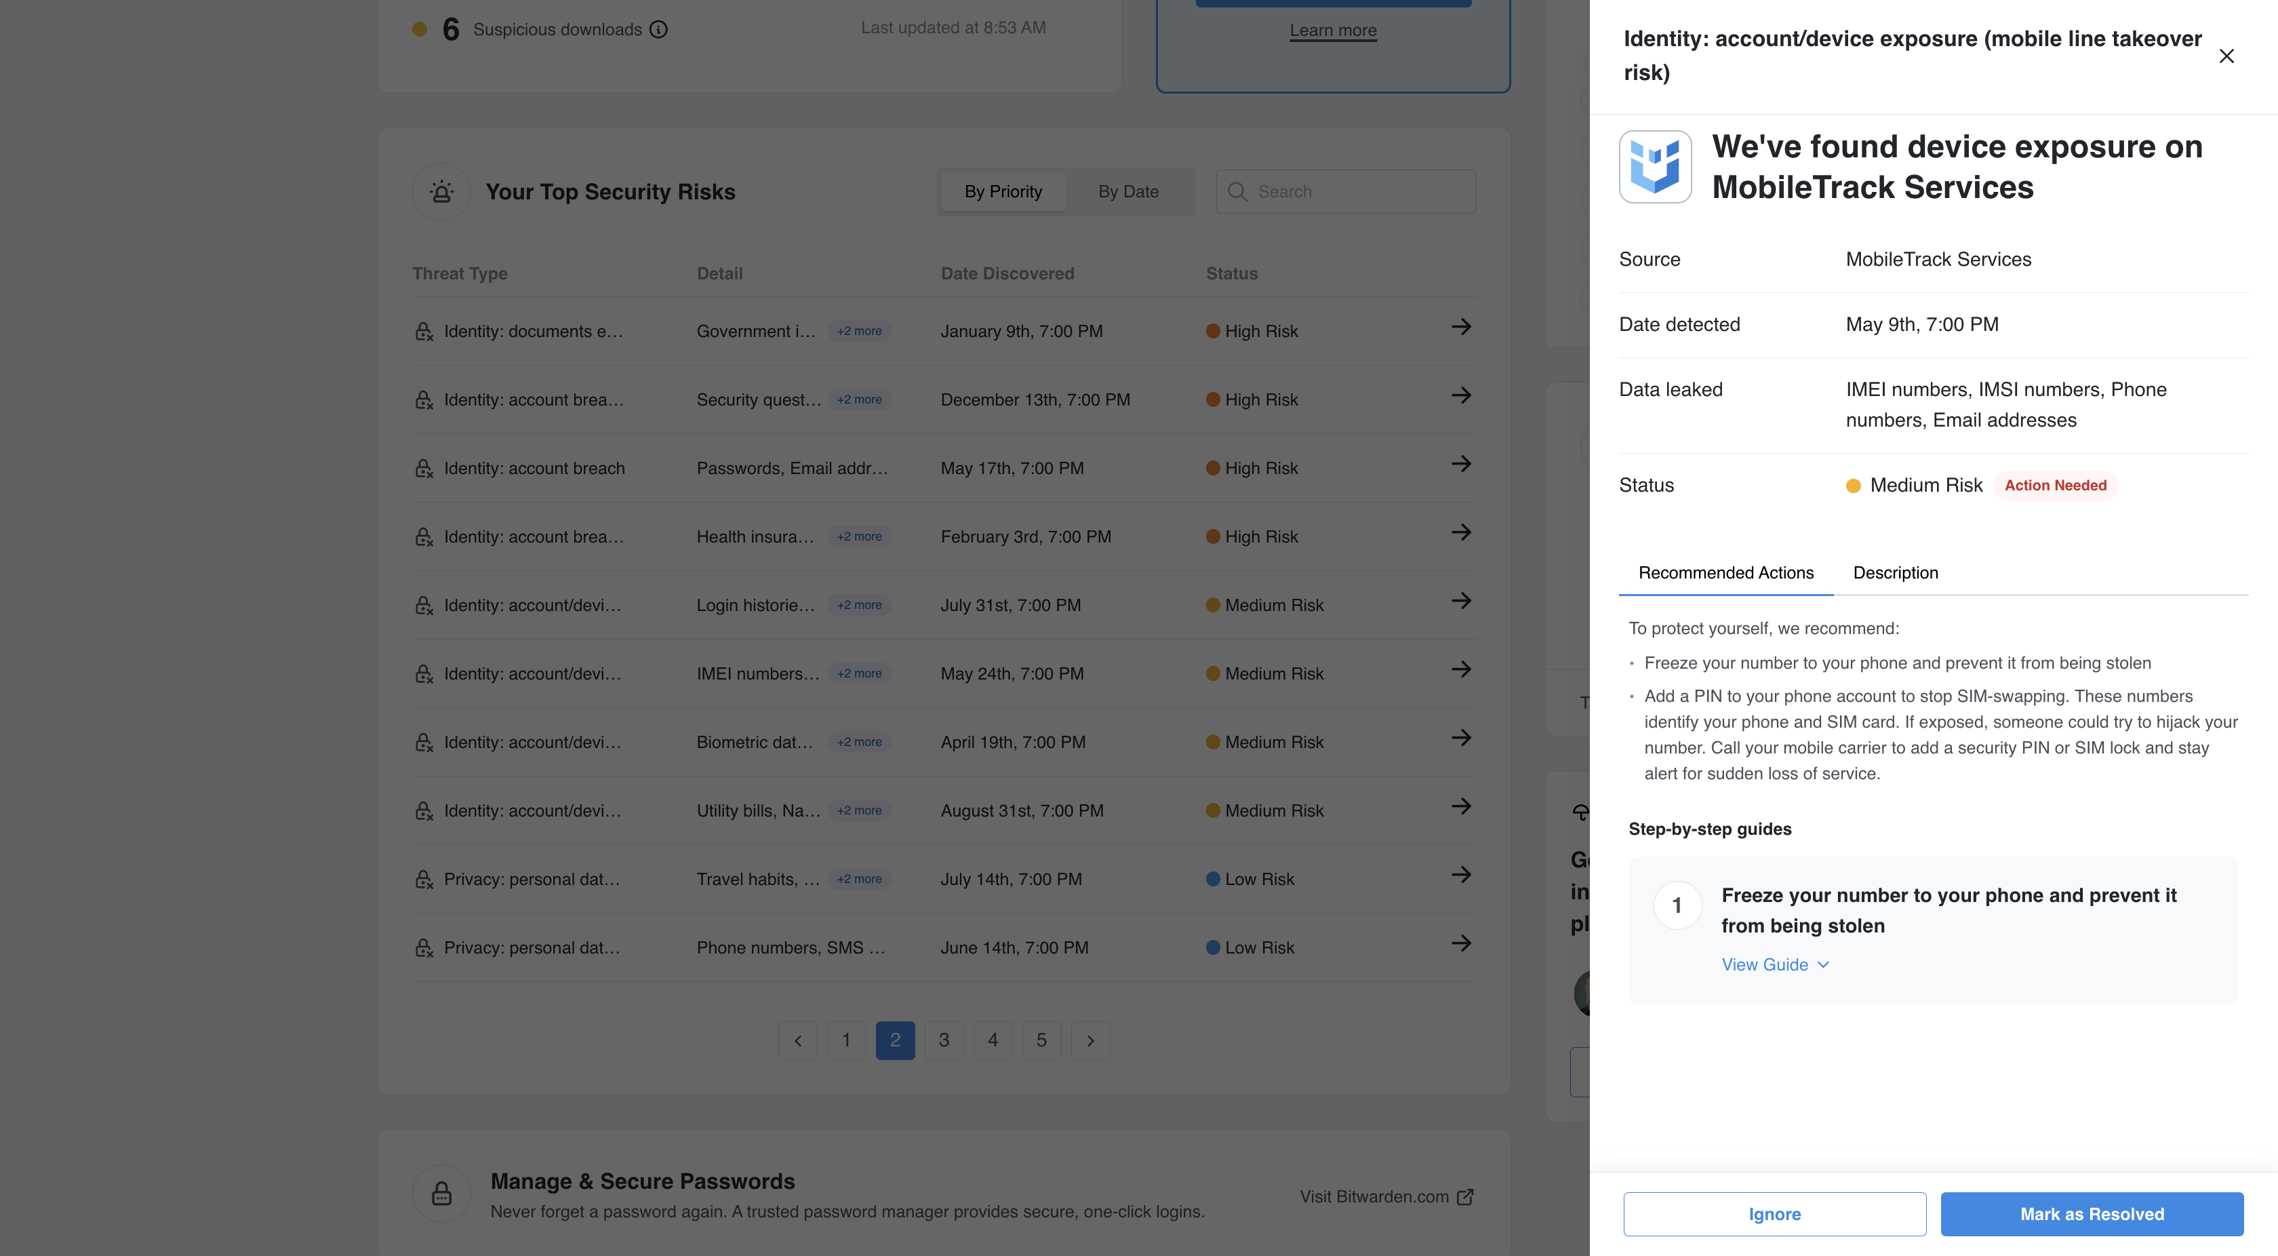Click the MobileTrack Services shield logo
Screen dimensions: 2278x1256
[1654, 167]
